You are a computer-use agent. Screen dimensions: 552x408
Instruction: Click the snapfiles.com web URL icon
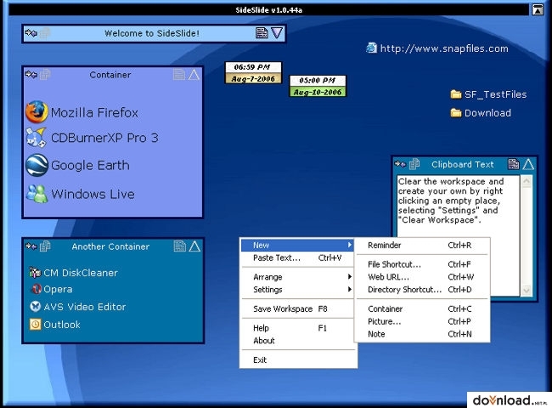point(371,48)
